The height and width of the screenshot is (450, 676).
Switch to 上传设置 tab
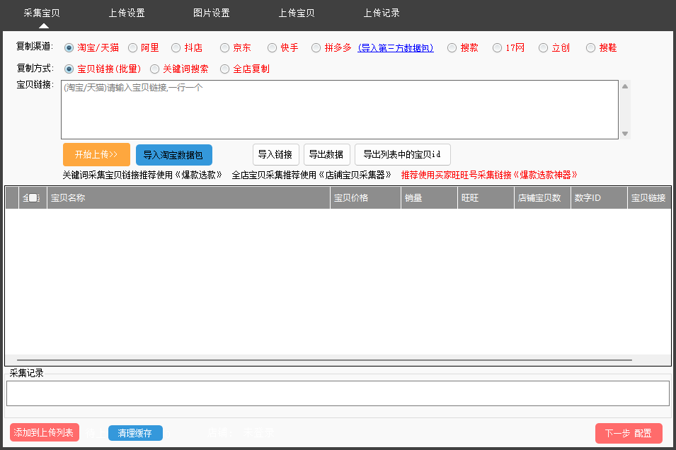tap(127, 13)
